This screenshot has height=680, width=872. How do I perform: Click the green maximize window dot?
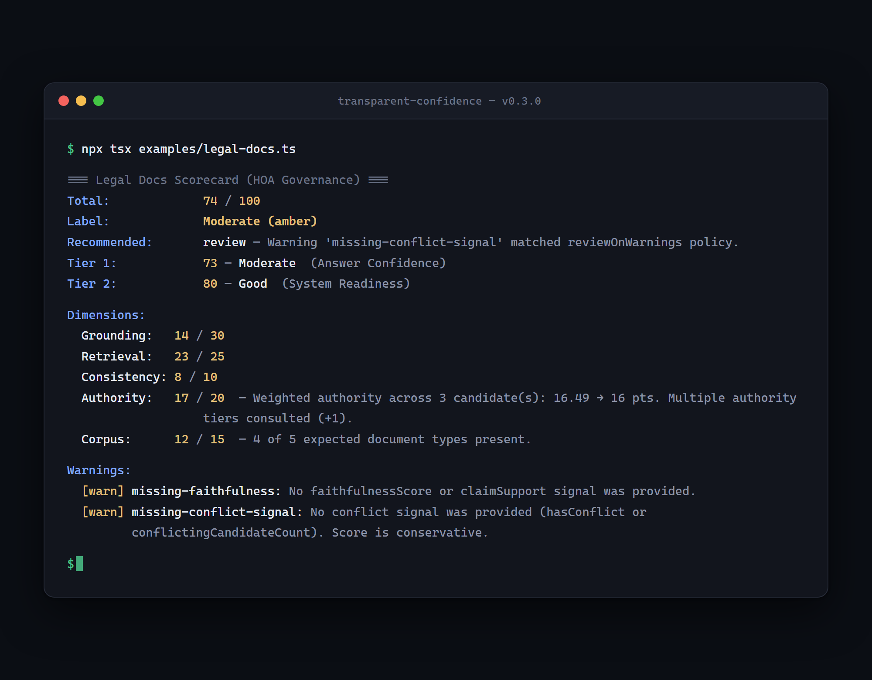pos(99,101)
